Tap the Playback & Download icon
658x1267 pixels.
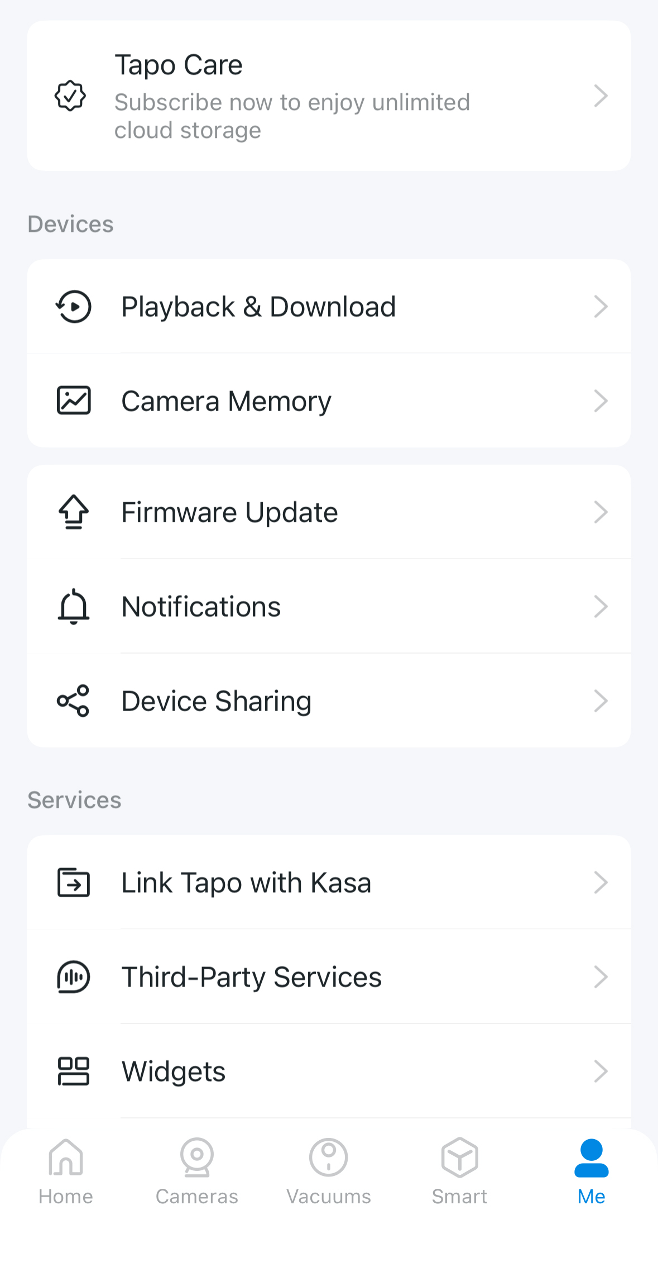point(73,307)
